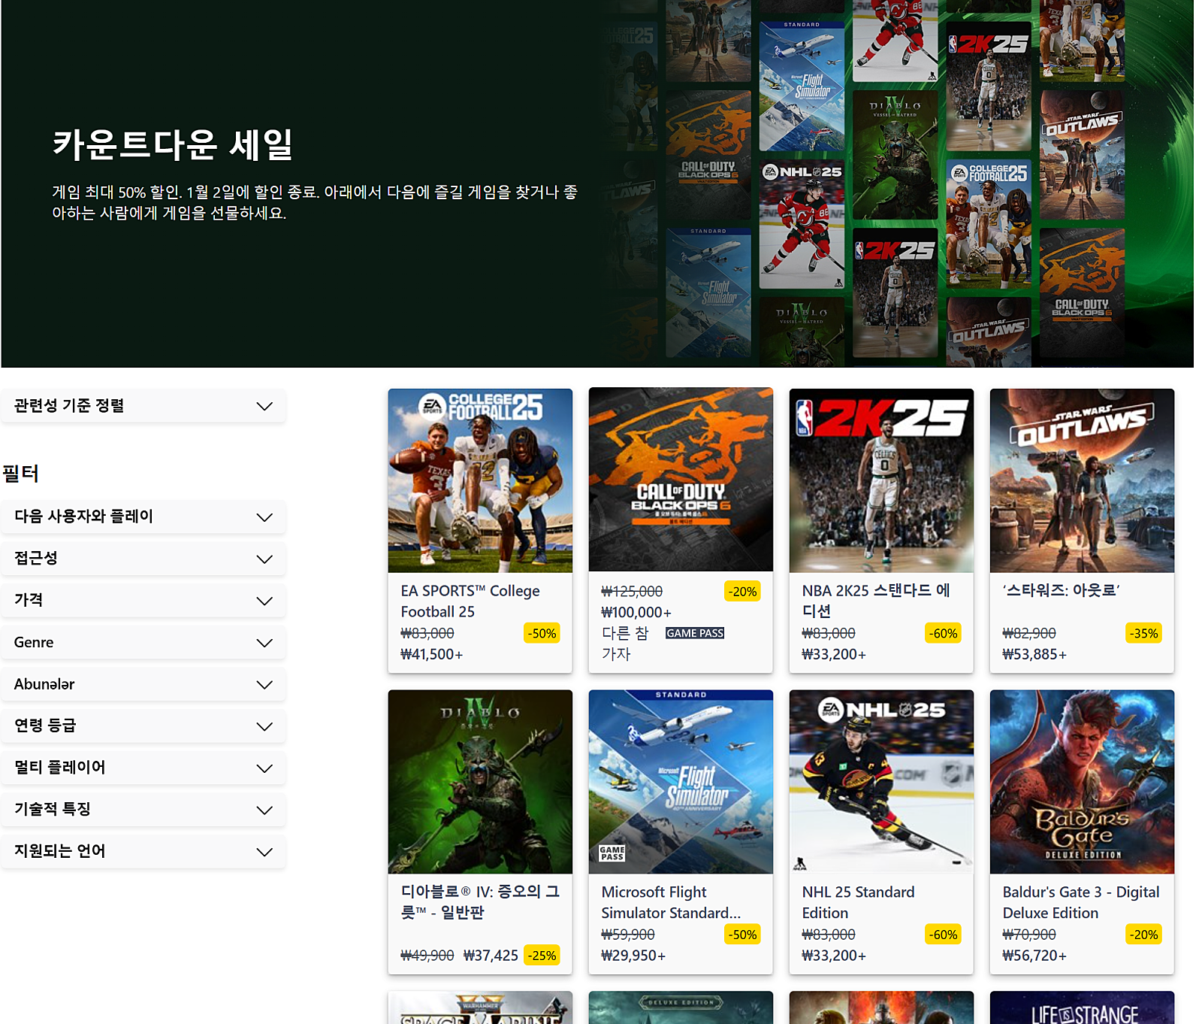The image size is (1202, 1024).
Task: Open NBA 2K25 cover art thumbnail
Action: coord(881,480)
